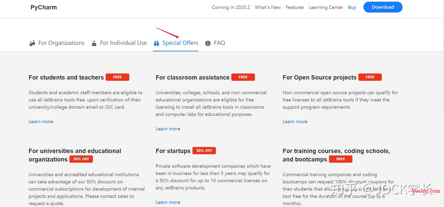Go to What's New

click(268, 7)
